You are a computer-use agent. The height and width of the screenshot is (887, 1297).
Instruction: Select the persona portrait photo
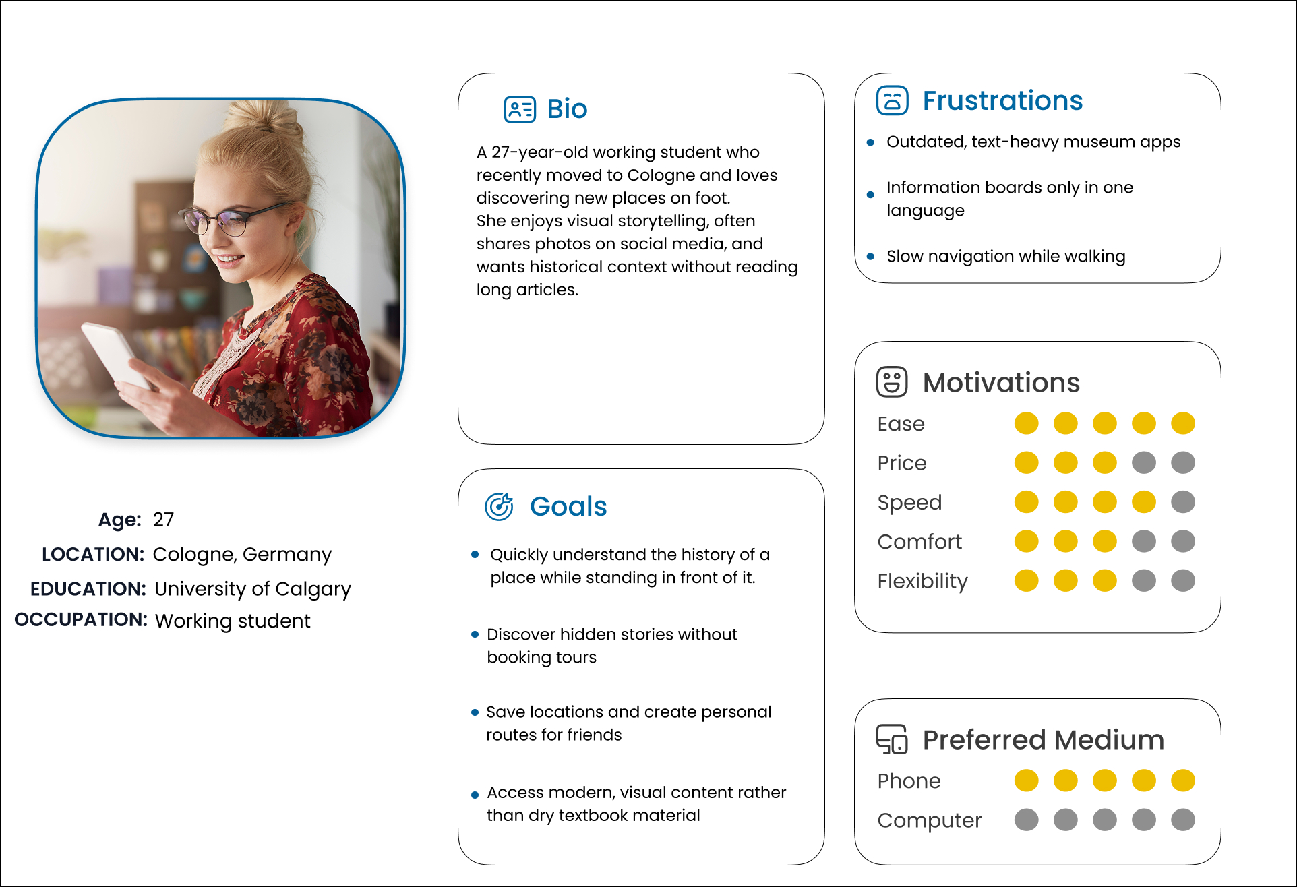point(220,269)
